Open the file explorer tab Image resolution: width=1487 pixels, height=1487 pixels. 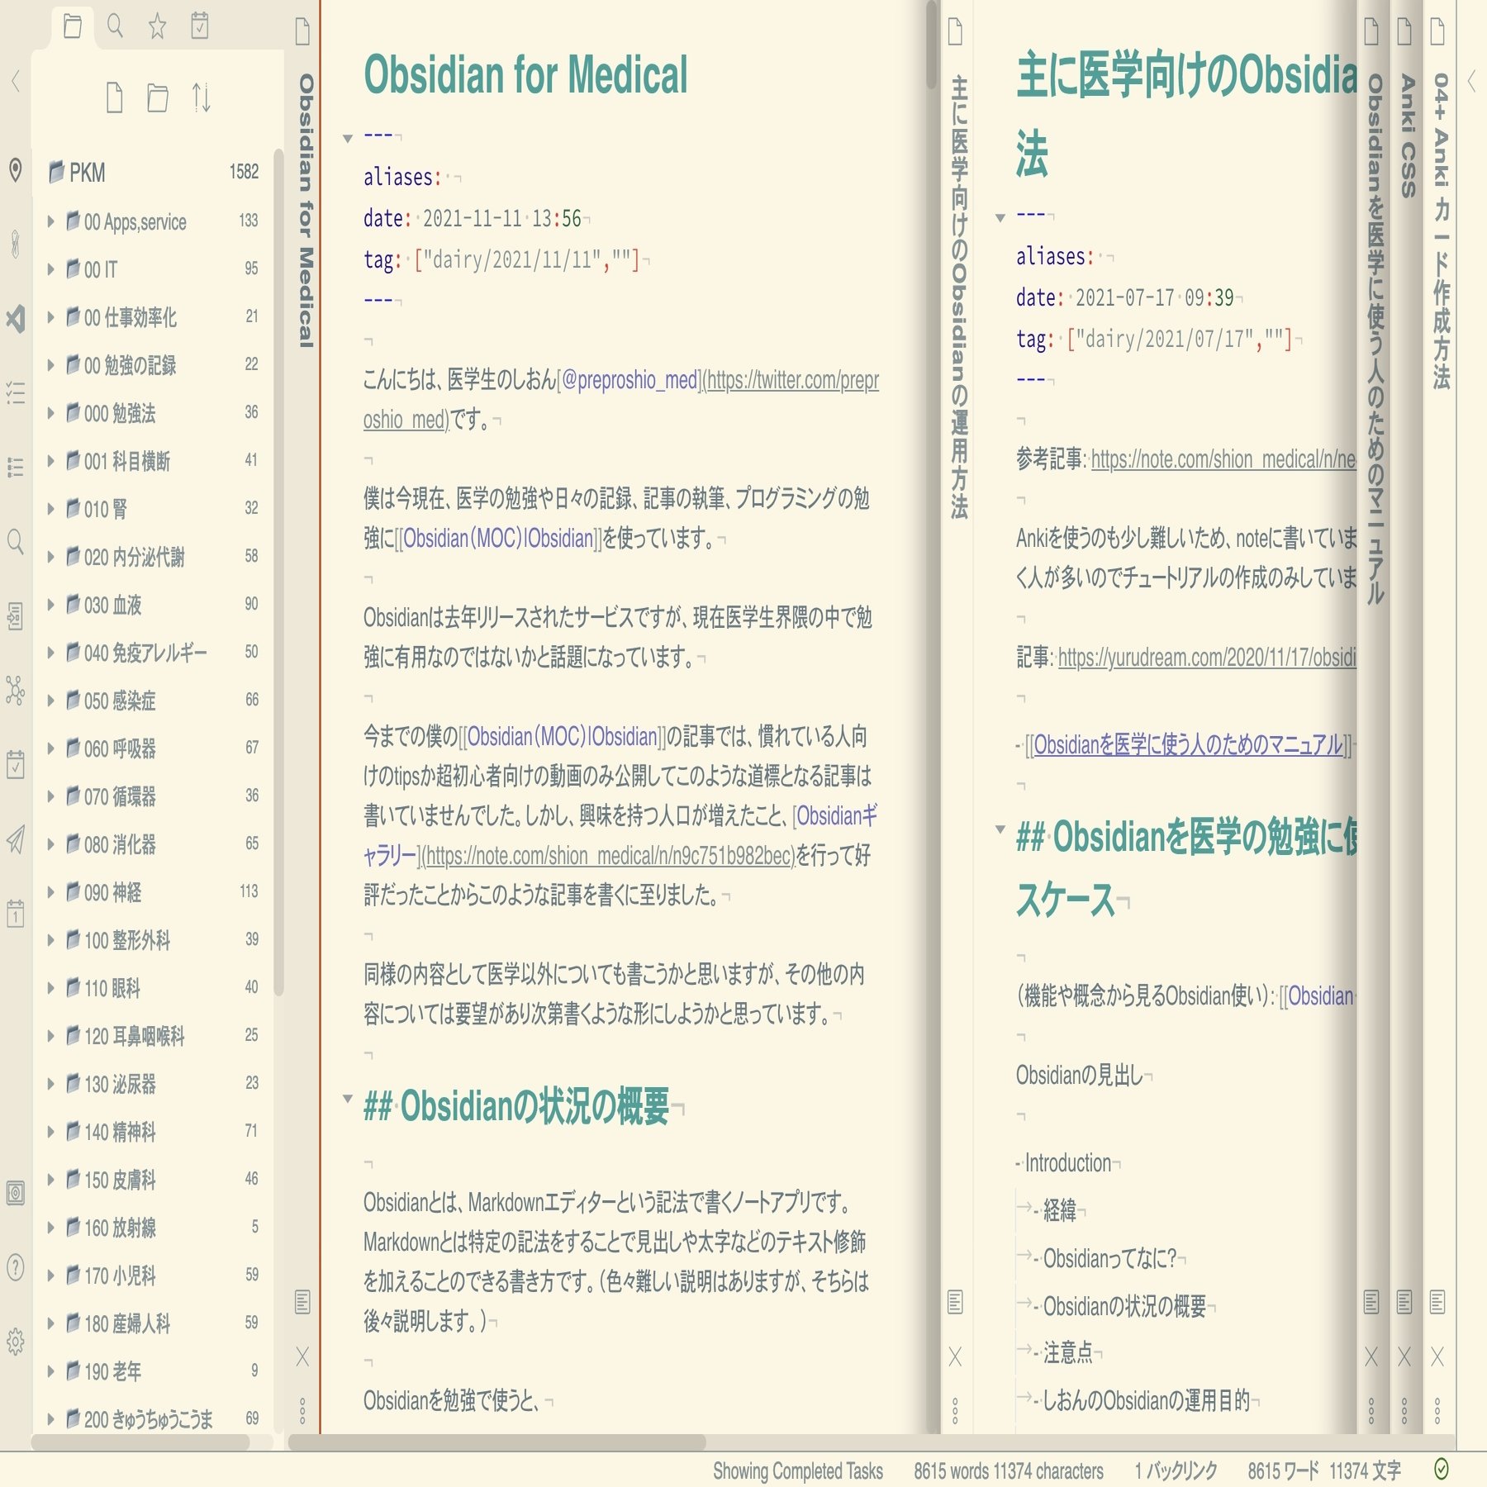click(x=73, y=26)
